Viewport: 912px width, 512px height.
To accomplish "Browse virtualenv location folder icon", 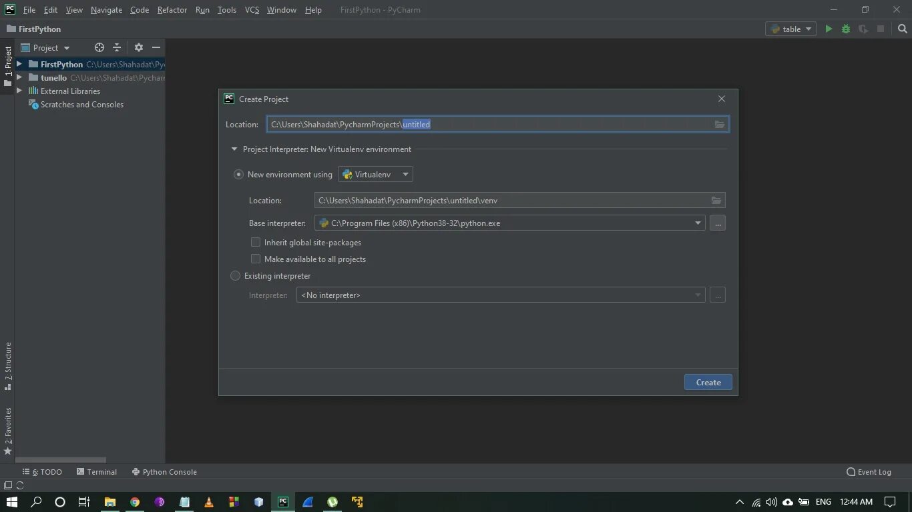I will click(716, 201).
